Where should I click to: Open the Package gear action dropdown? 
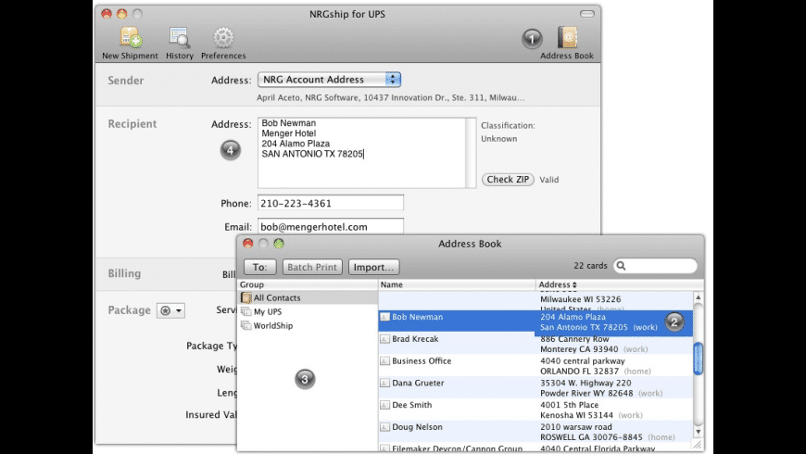(170, 310)
